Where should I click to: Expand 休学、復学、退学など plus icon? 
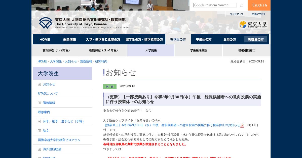pos(39,122)
